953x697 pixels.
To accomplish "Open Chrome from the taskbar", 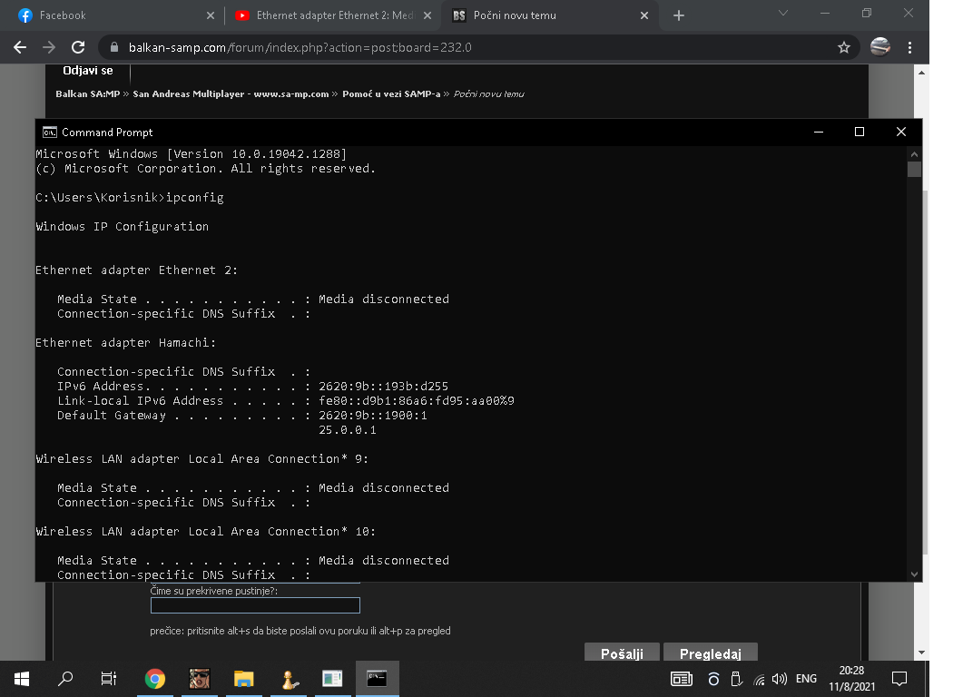I will click(155, 679).
